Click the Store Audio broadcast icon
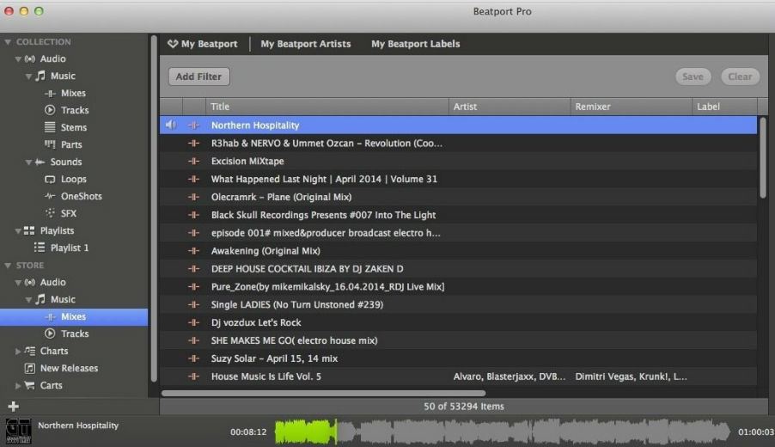 tap(30, 282)
